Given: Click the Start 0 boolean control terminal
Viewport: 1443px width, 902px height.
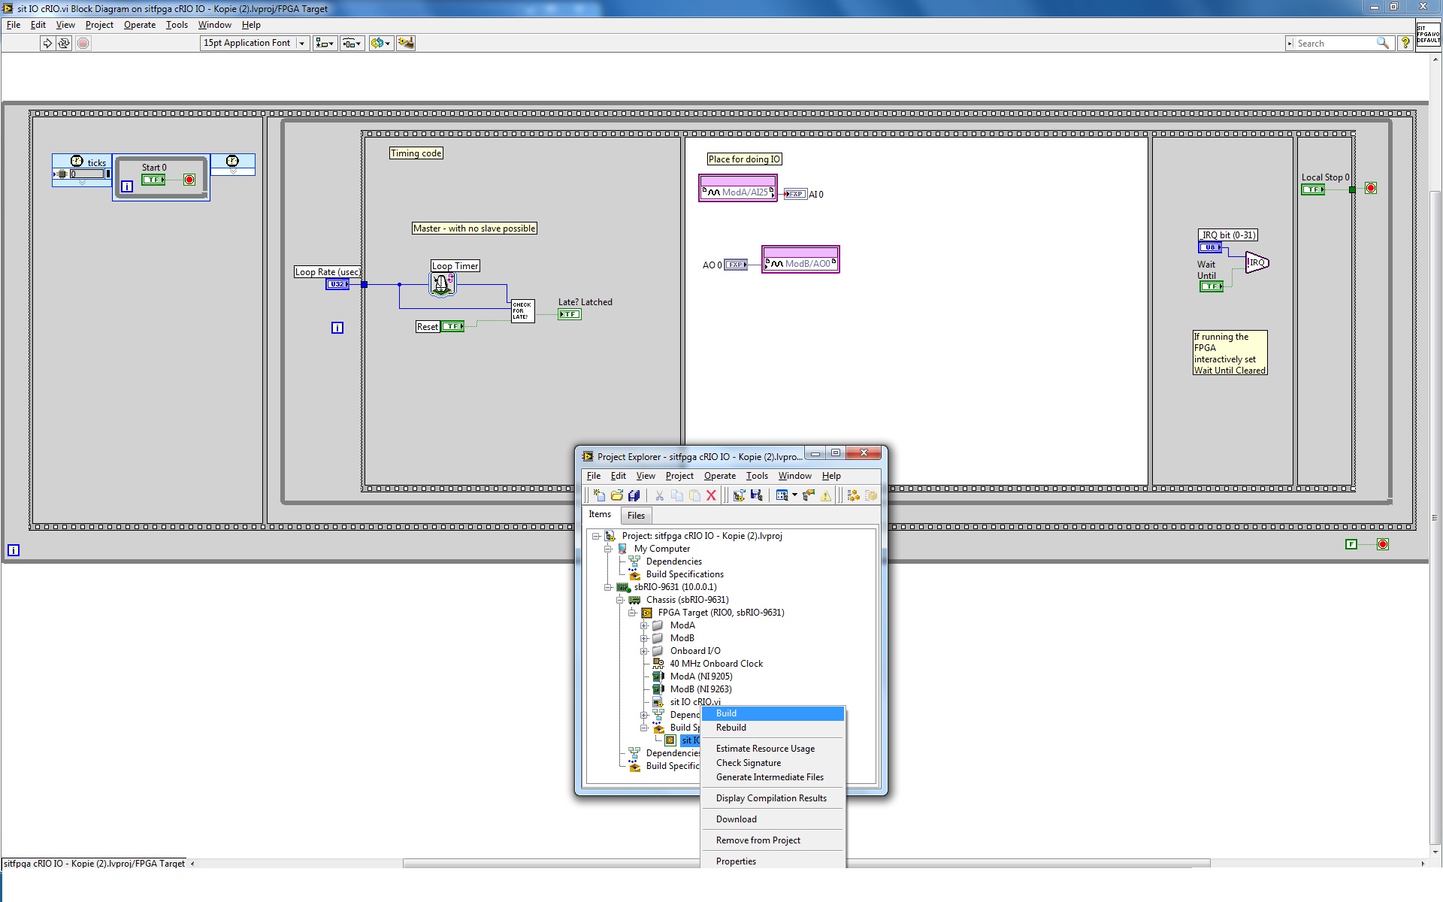Looking at the screenshot, I should coord(153,180).
